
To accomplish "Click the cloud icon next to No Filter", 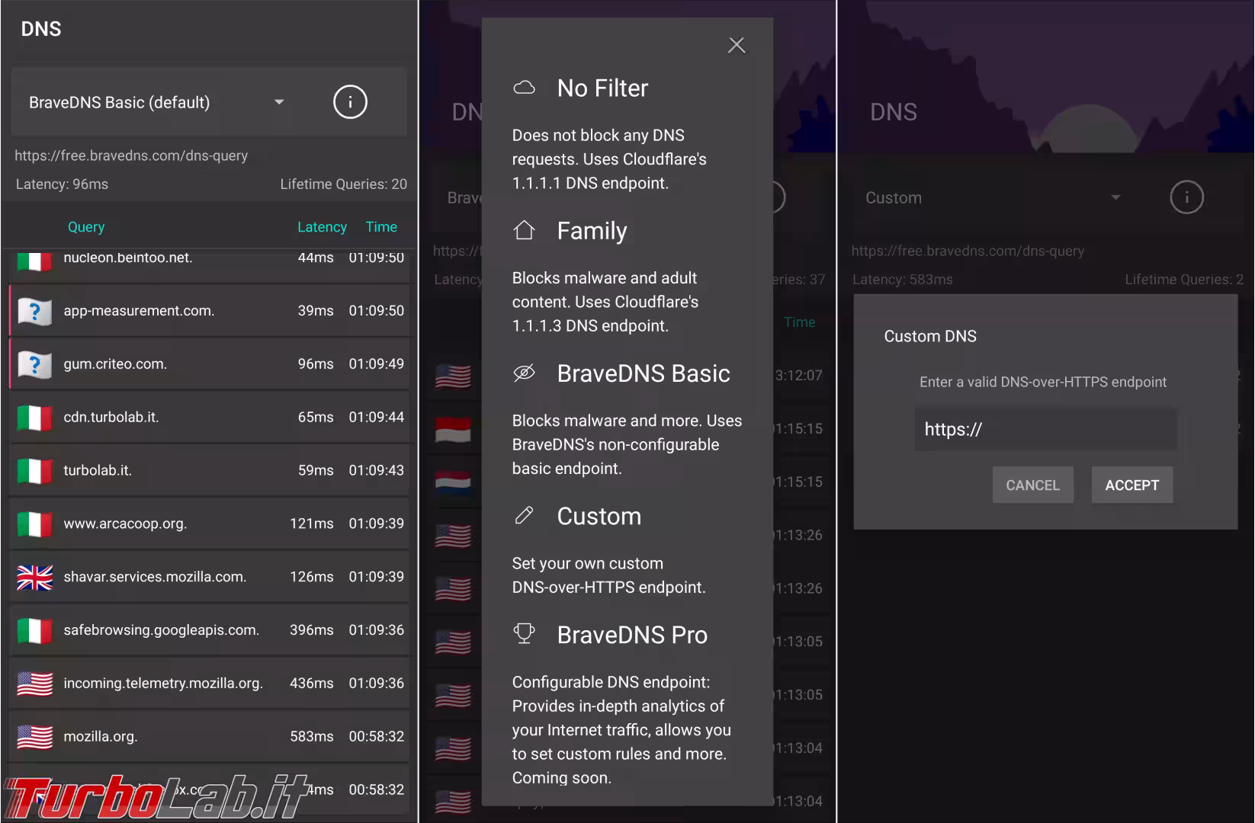I will click(x=524, y=88).
